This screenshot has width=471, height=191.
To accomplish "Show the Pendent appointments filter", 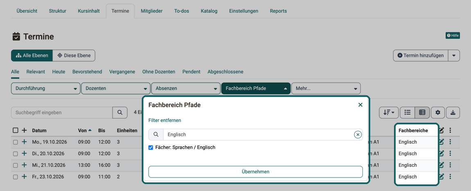I will point(191,72).
